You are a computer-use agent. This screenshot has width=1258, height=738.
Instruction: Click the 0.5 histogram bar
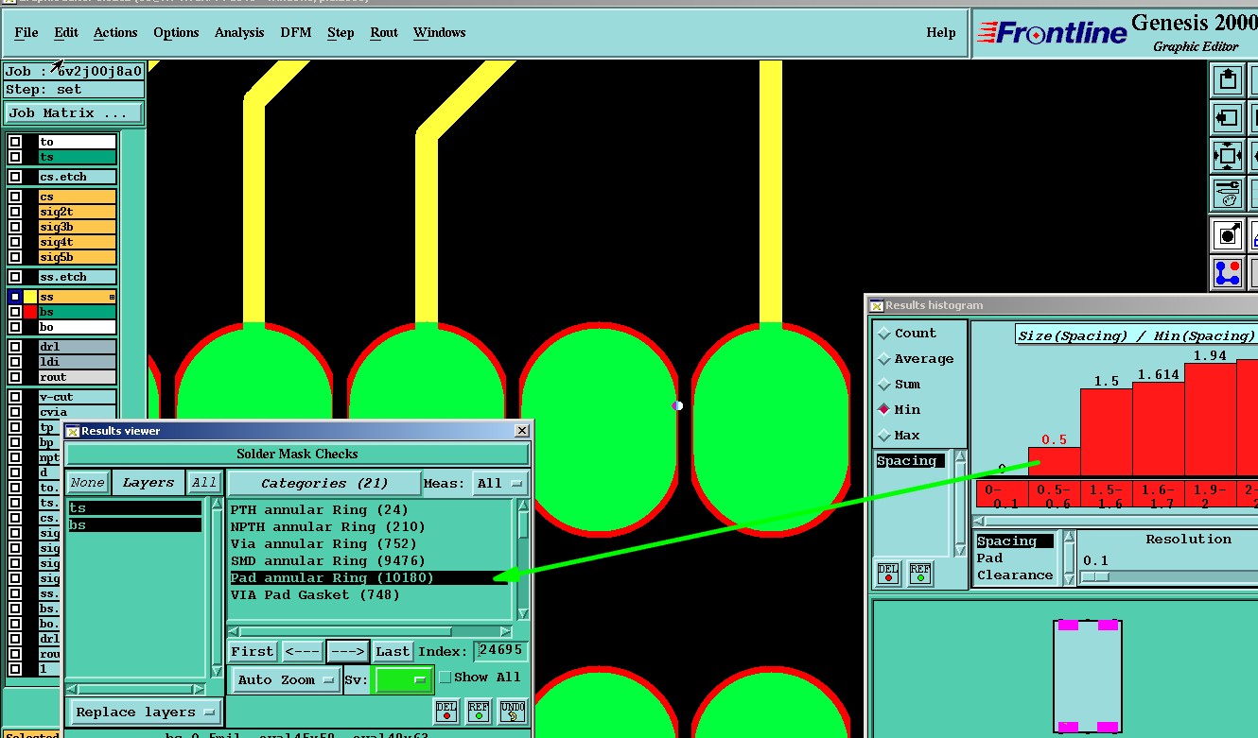(x=1054, y=461)
